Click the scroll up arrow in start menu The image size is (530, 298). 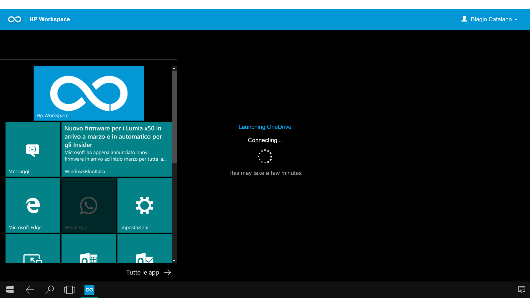point(174,69)
